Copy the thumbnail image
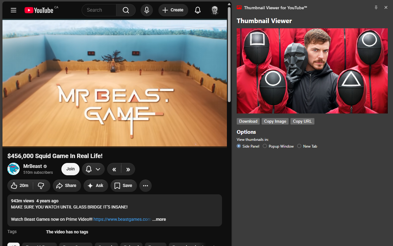The height and width of the screenshot is (246, 393). click(275, 121)
